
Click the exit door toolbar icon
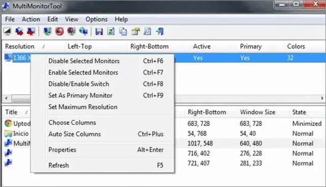(x=160, y=32)
